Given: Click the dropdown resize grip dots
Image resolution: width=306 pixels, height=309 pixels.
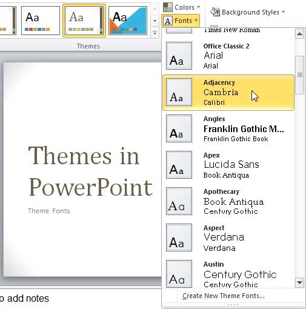Looking at the screenshot, I should pyautogui.click(x=233, y=305).
